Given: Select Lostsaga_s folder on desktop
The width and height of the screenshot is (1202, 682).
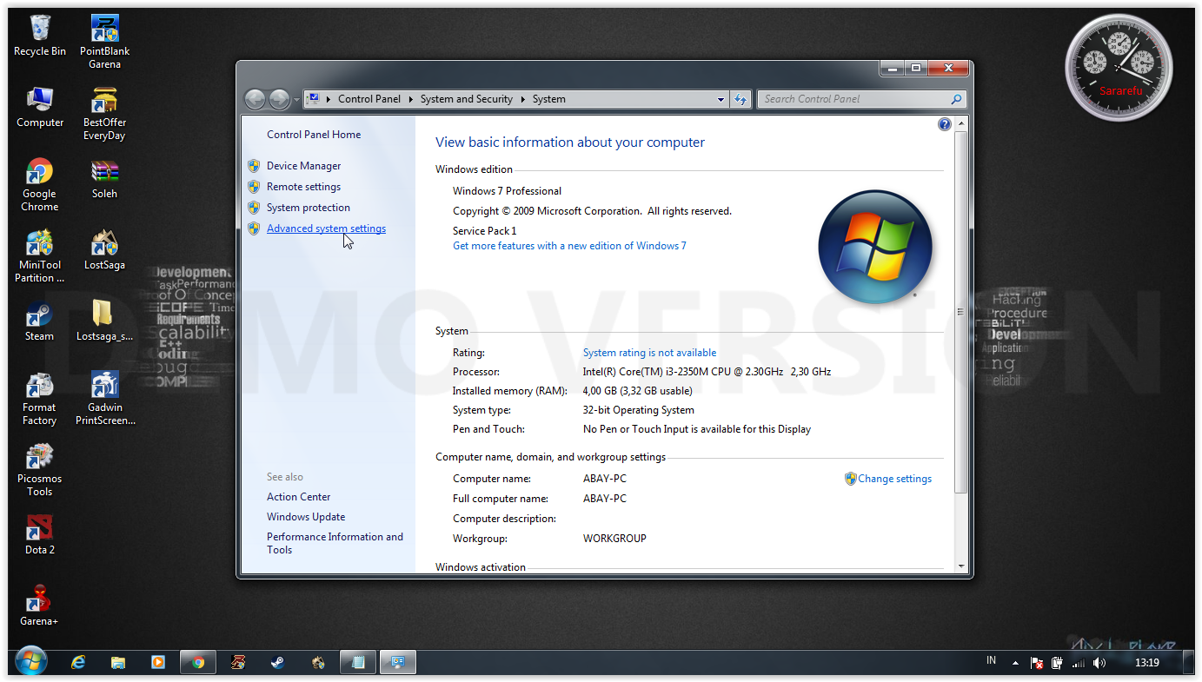Looking at the screenshot, I should pyautogui.click(x=104, y=321).
